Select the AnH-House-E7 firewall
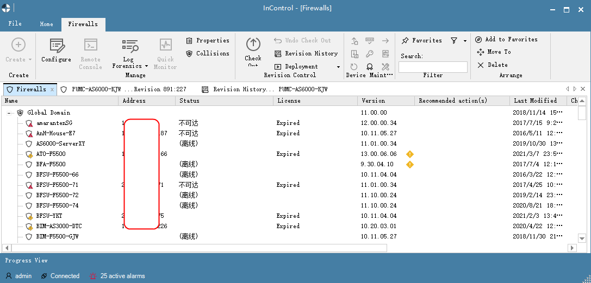This screenshot has width=591, height=283. [56, 133]
